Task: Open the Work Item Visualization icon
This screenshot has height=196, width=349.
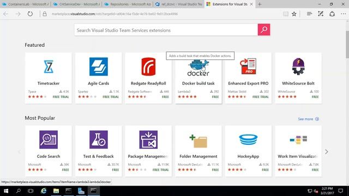Action: 298,139
